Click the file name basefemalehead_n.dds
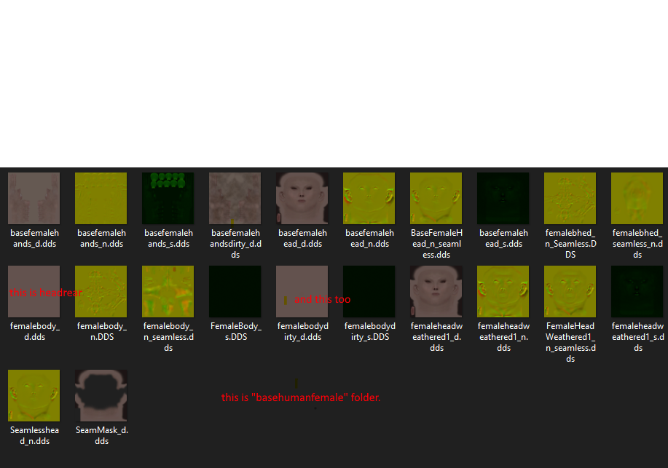Image resolution: width=668 pixels, height=468 pixels. coord(369,239)
